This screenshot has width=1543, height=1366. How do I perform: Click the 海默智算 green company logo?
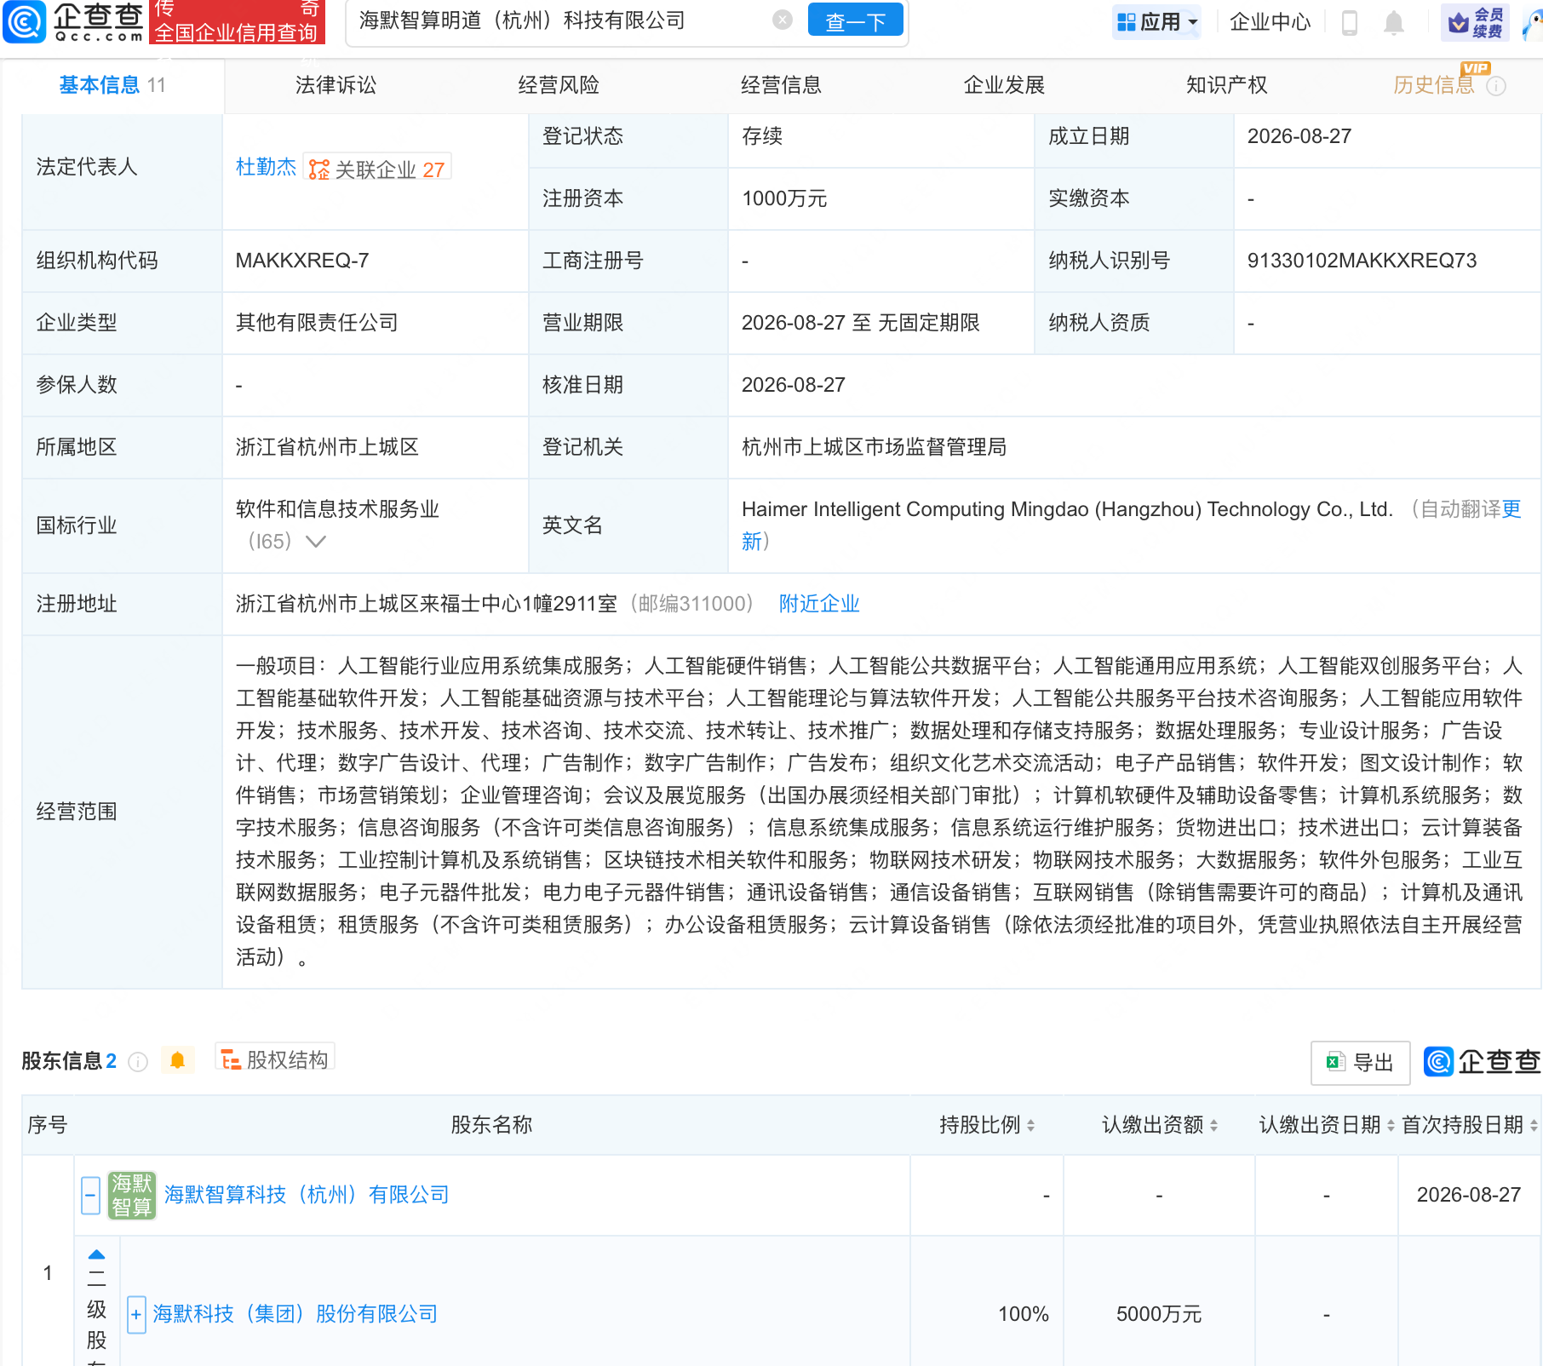132,1195
